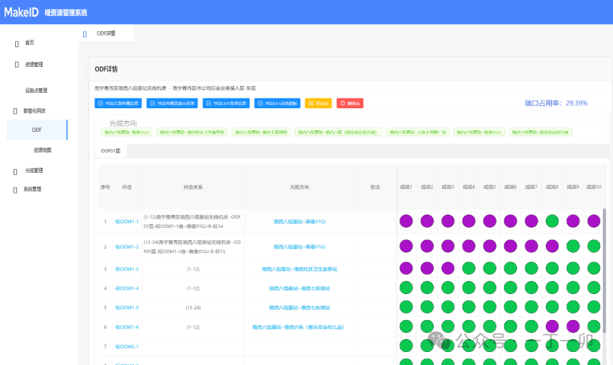This screenshot has width=613, height=365.
Task: Click the green 成端5 port in row 标ODM1-5
Action: pyautogui.click(x=489, y=307)
